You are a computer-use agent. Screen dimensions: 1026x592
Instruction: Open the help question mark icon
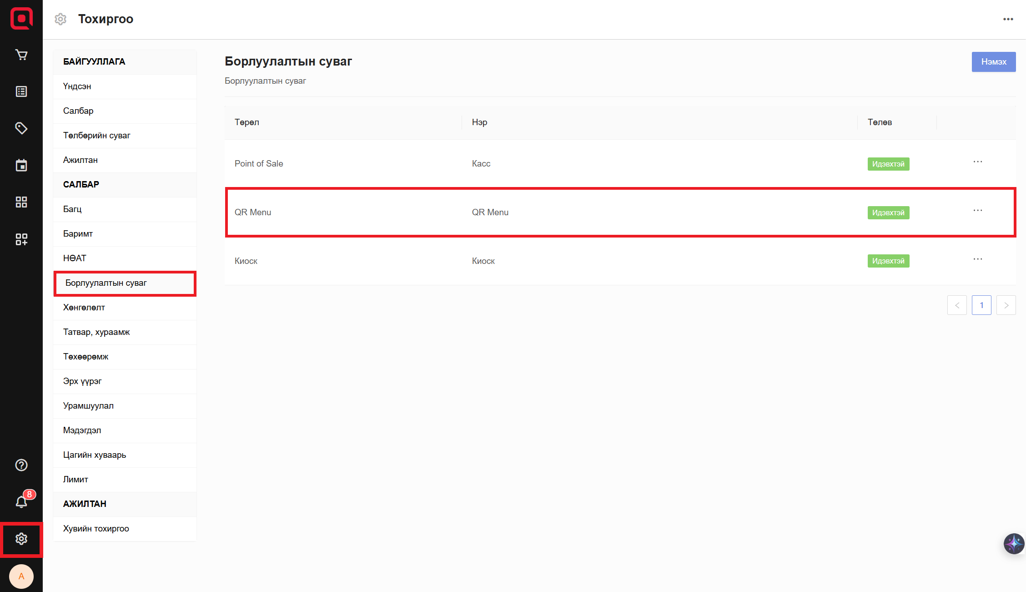click(21, 465)
